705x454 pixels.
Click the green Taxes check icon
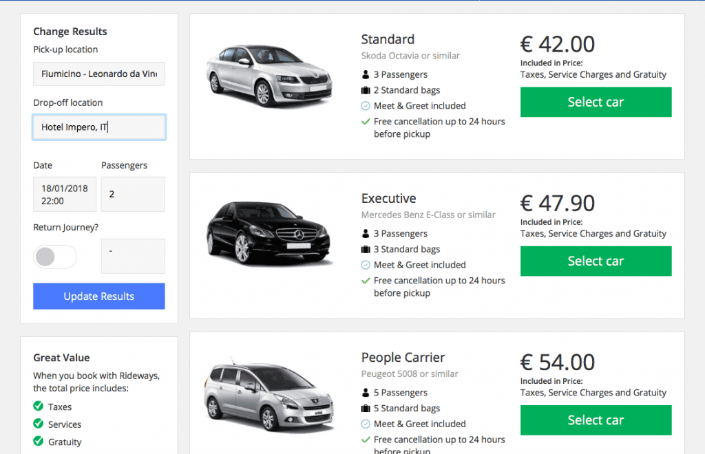[x=39, y=407]
